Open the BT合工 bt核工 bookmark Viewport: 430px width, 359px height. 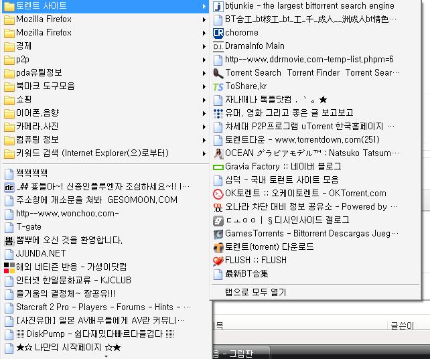[315, 19]
